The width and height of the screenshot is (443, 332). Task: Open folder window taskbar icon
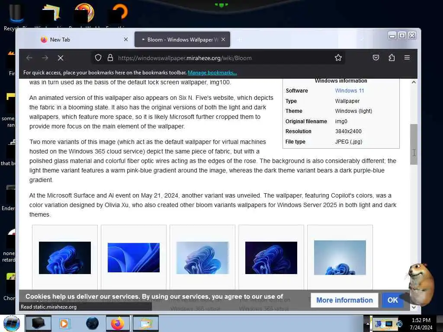tap(145, 323)
